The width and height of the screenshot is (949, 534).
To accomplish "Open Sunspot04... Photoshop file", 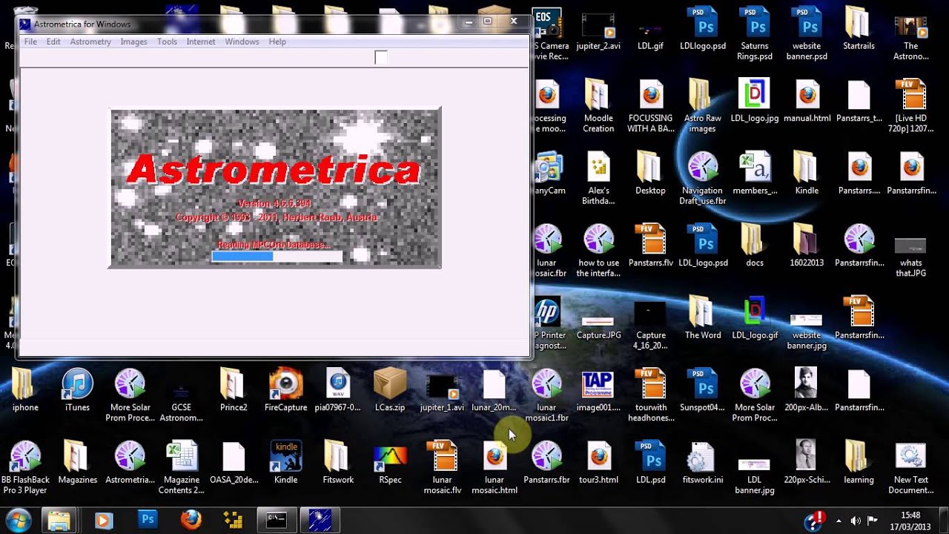I will click(x=703, y=391).
